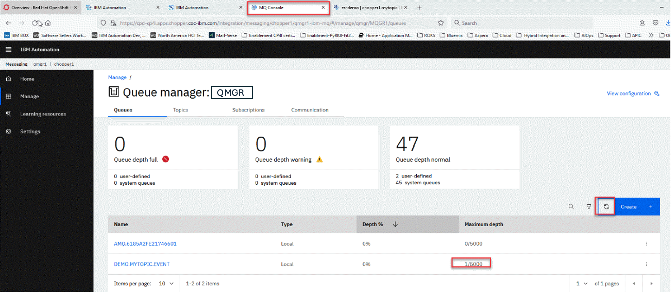Open the queue filter icon
The width and height of the screenshot is (671, 292).
[589, 207]
